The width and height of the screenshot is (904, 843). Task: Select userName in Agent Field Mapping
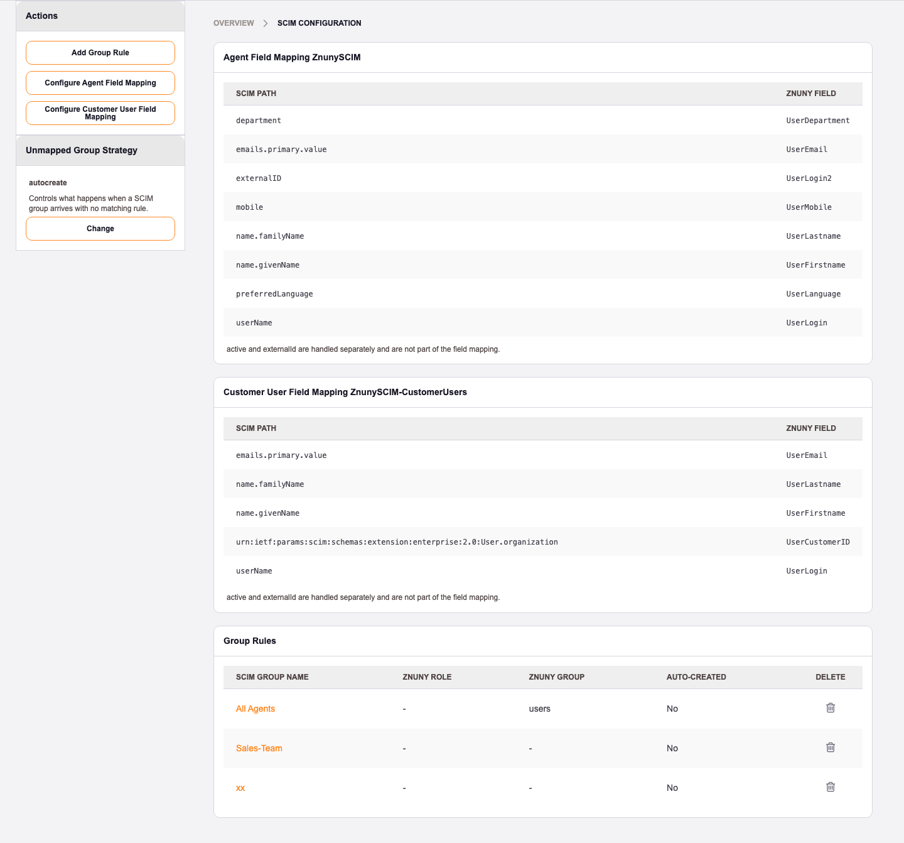pyautogui.click(x=254, y=323)
